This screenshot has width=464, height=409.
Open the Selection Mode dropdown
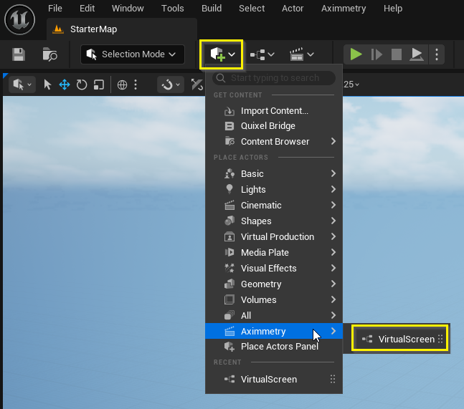coord(132,54)
